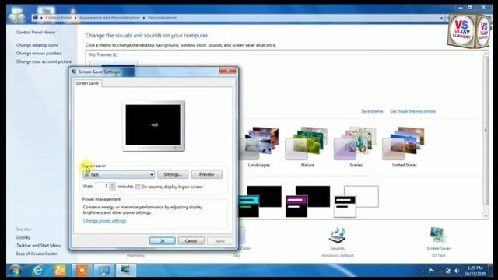This screenshot has height=280, width=498.
Task: Launch Internet Explorer from the taskbar
Action: (38, 271)
